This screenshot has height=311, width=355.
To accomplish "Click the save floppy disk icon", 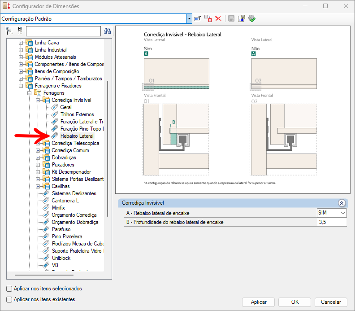I will click(x=231, y=18).
